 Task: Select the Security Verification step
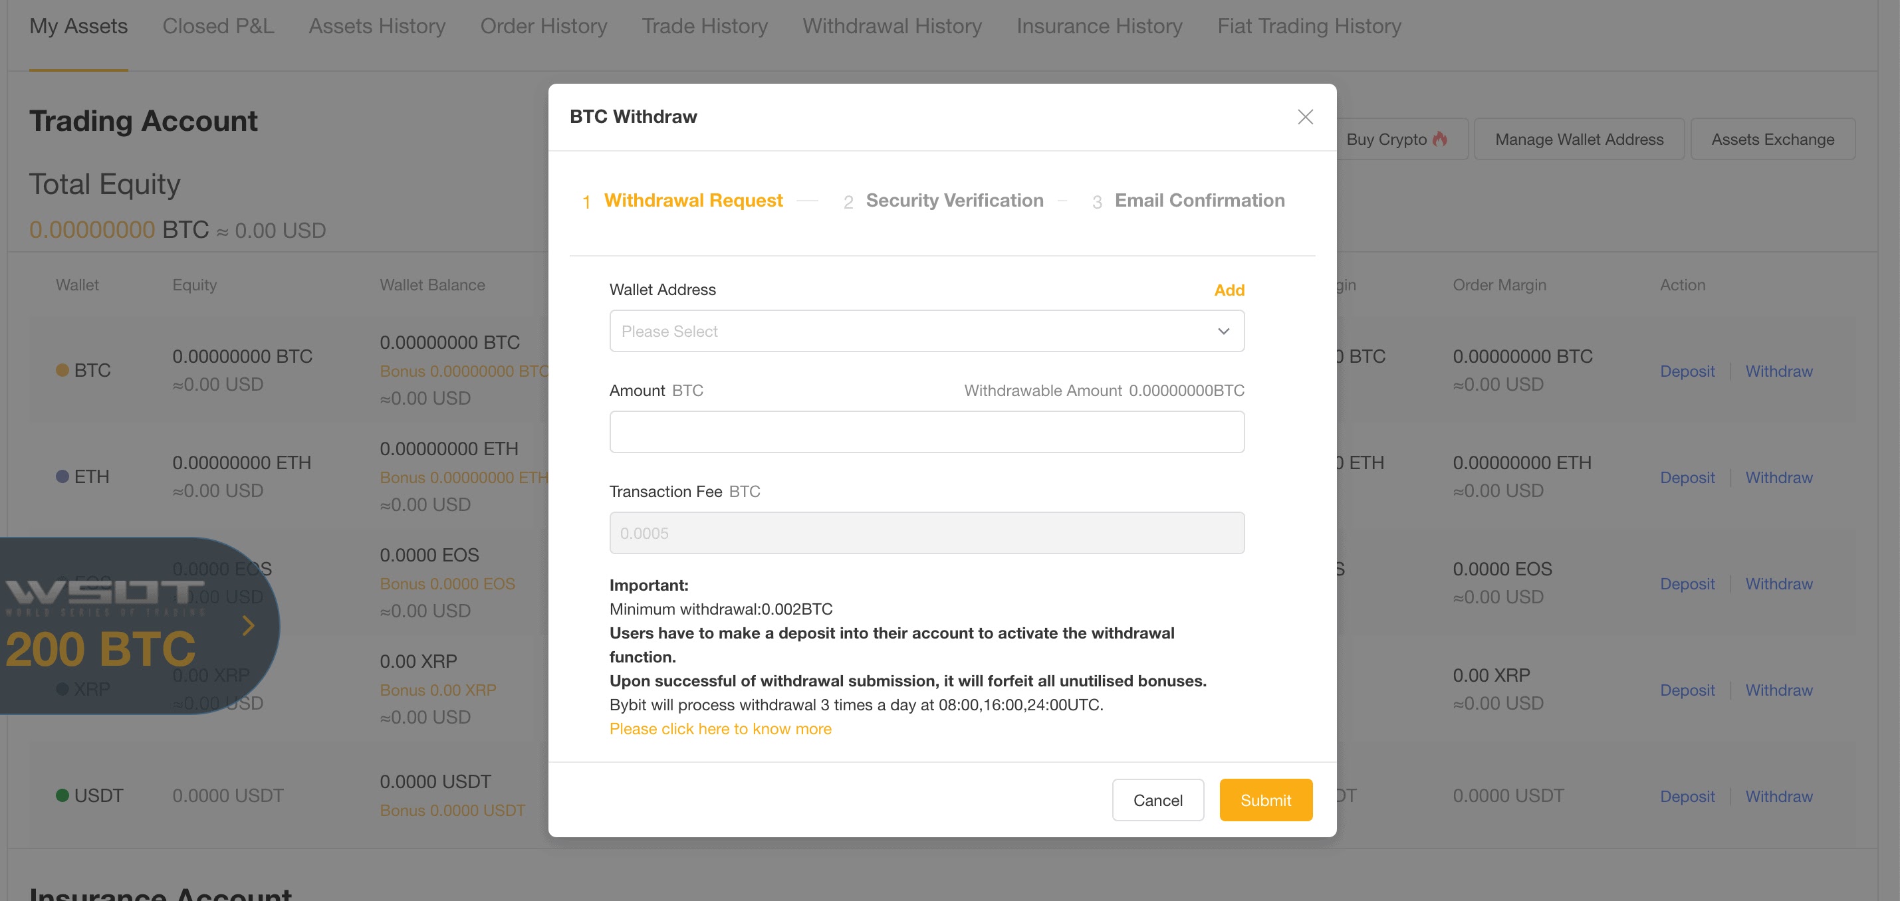(954, 201)
